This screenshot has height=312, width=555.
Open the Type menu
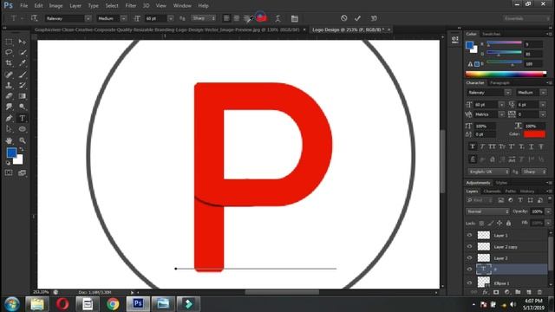pyautogui.click(x=93, y=6)
